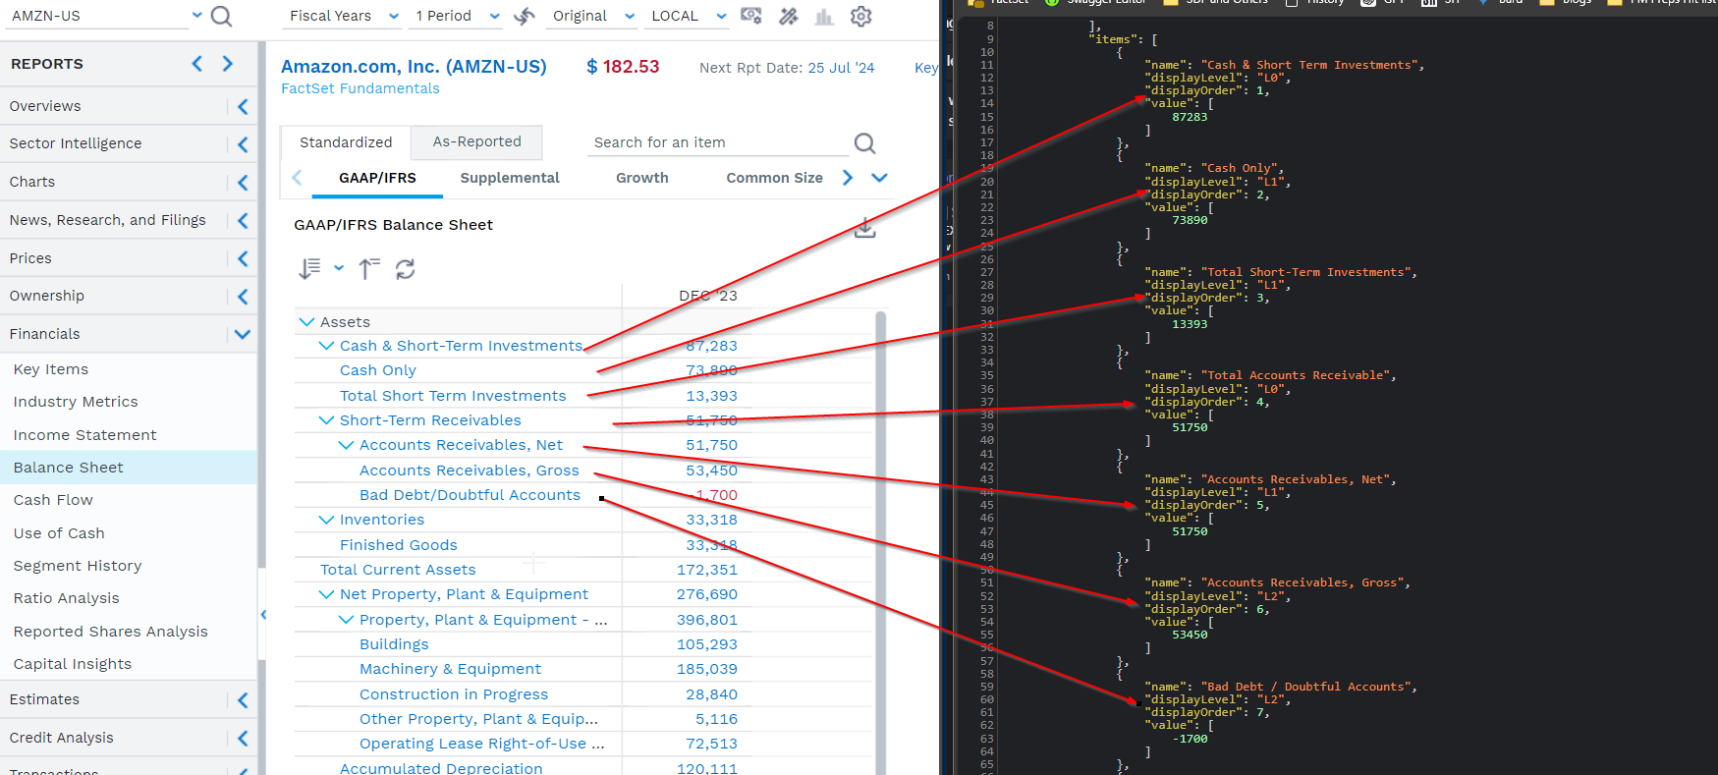The height and width of the screenshot is (775, 1718).
Task: Click the small collapse handle on the sidebar edge
Action: click(x=263, y=615)
